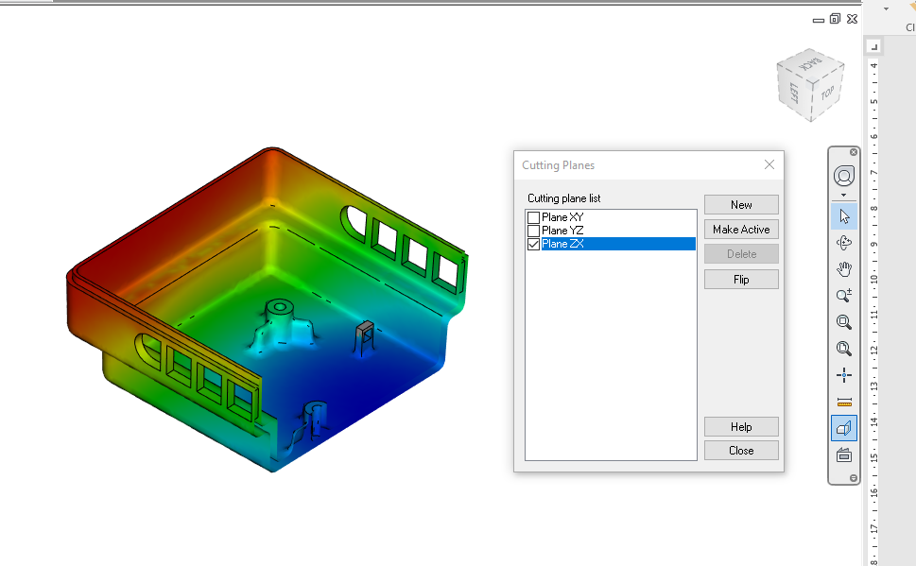
Task: Uncheck the Plane ZX cutting plane
Action: coord(533,243)
